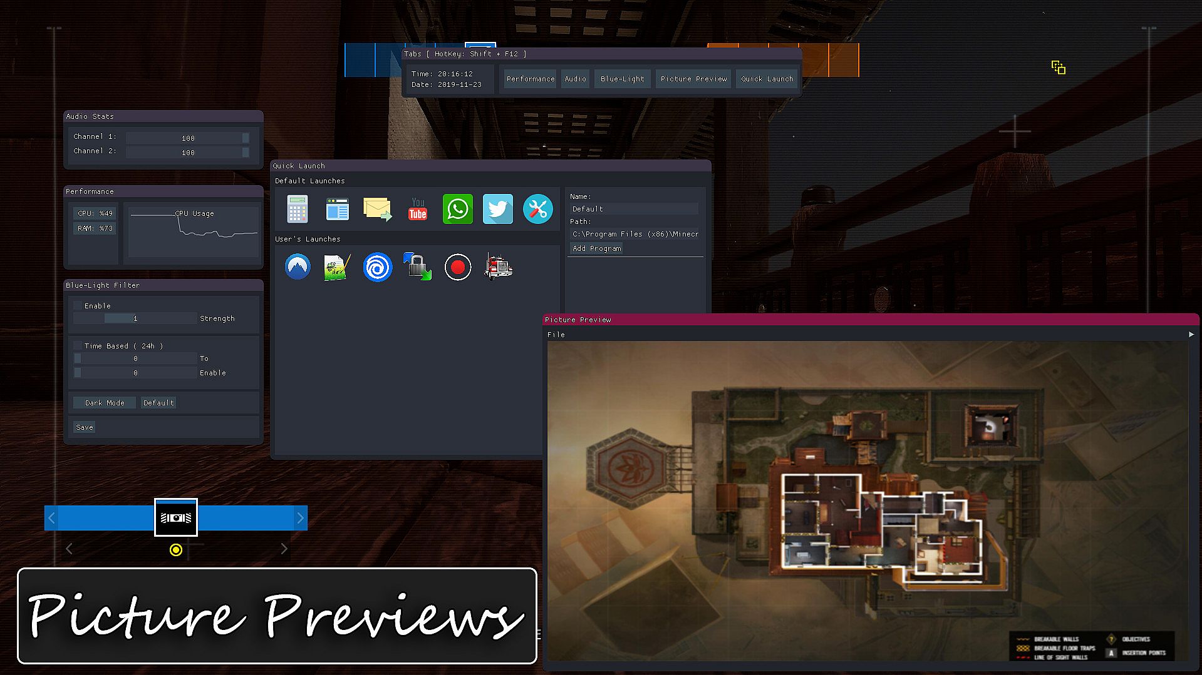Save the Blue-Light Filter settings
This screenshot has height=675, width=1202.
pyautogui.click(x=85, y=427)
